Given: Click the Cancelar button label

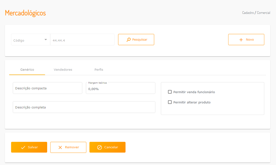Looking at the screenshot, I should pos(111,147).
